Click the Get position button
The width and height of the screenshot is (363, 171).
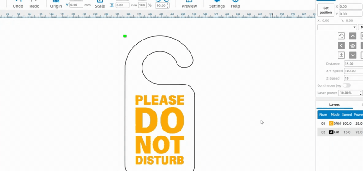point(326,10)
